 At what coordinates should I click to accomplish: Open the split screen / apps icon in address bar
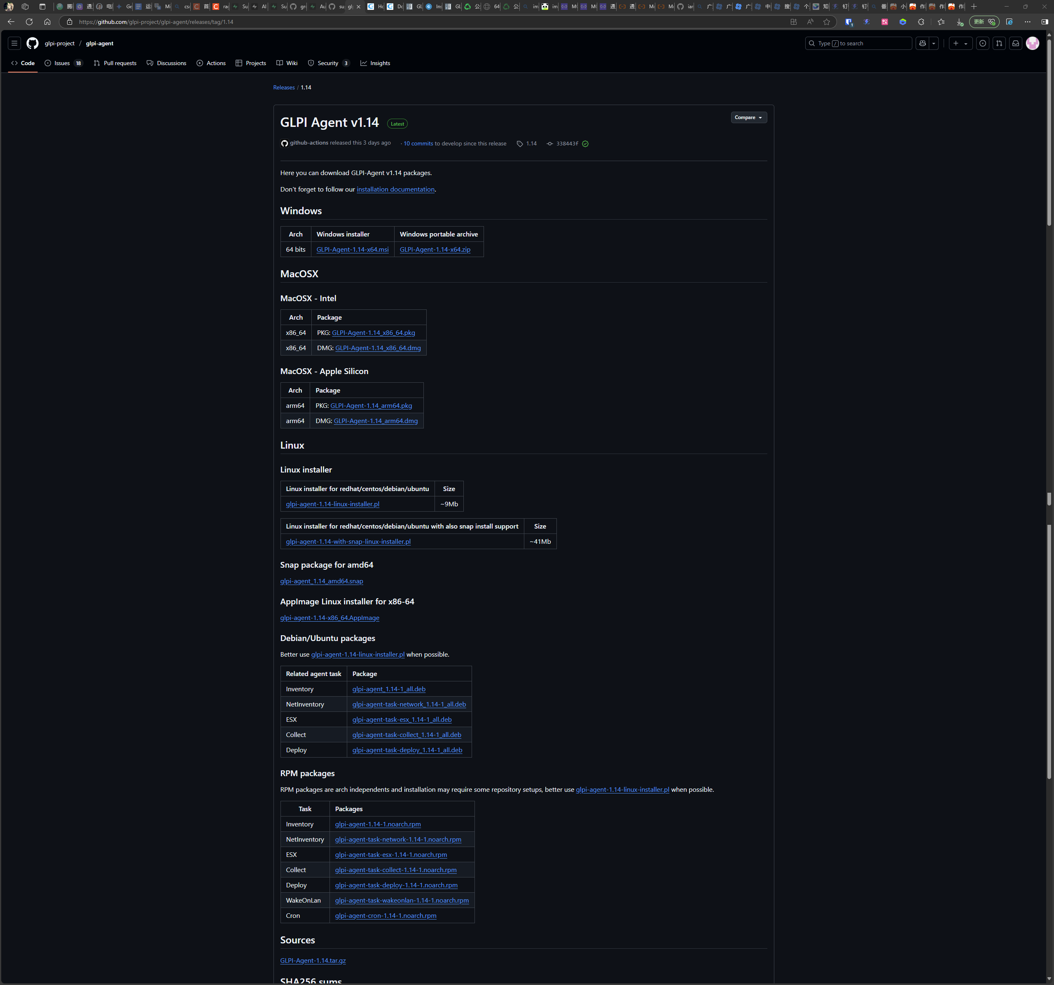pos(794,22)
